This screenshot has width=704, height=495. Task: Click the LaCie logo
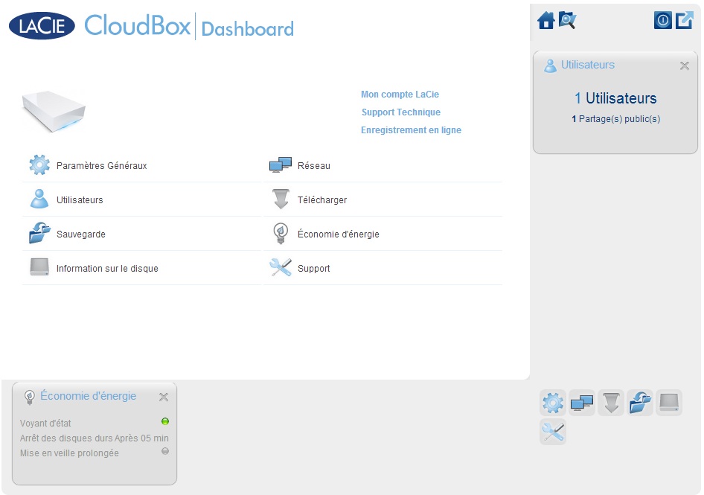click(x=42, y=25)
